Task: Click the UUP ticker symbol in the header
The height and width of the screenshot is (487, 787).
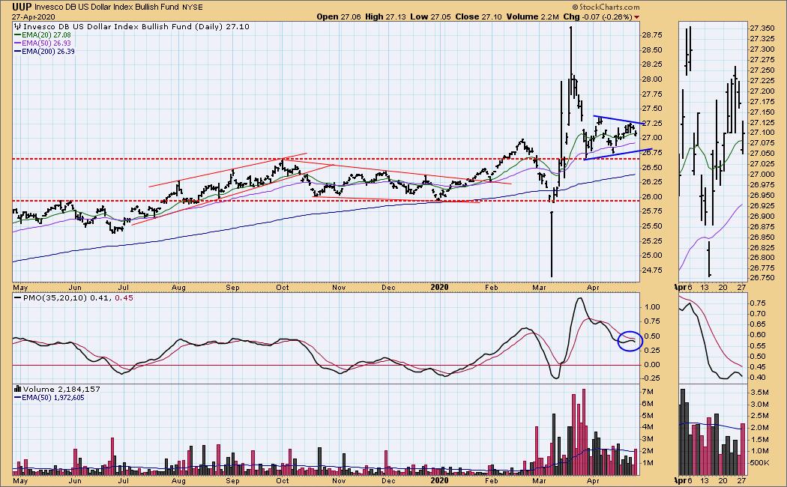Action: [x=22, y=7]
